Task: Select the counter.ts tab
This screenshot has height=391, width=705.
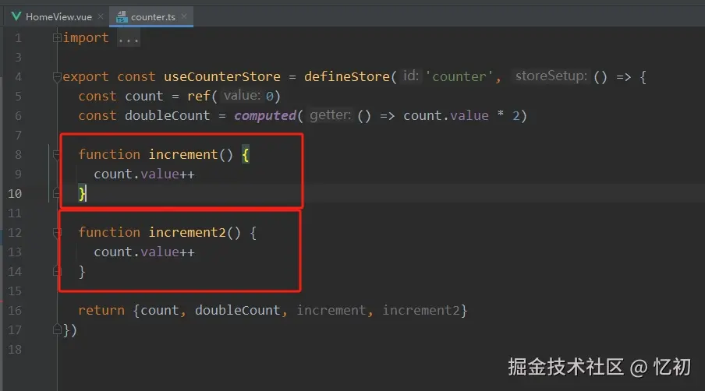Action: tap(152, 16)
